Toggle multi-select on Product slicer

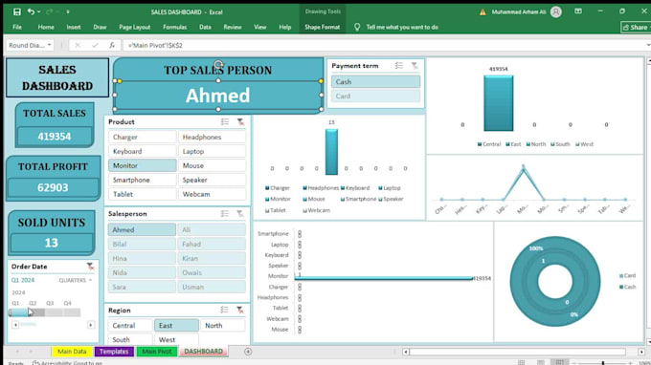pos(225,121)
